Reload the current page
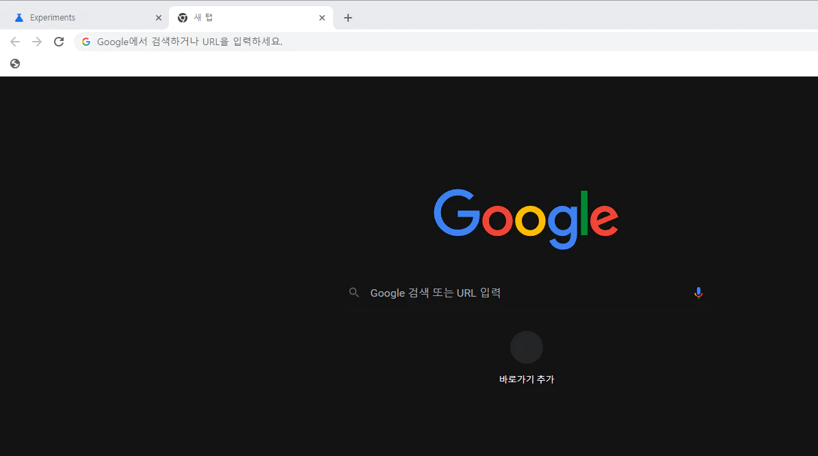 coord(59,41)
